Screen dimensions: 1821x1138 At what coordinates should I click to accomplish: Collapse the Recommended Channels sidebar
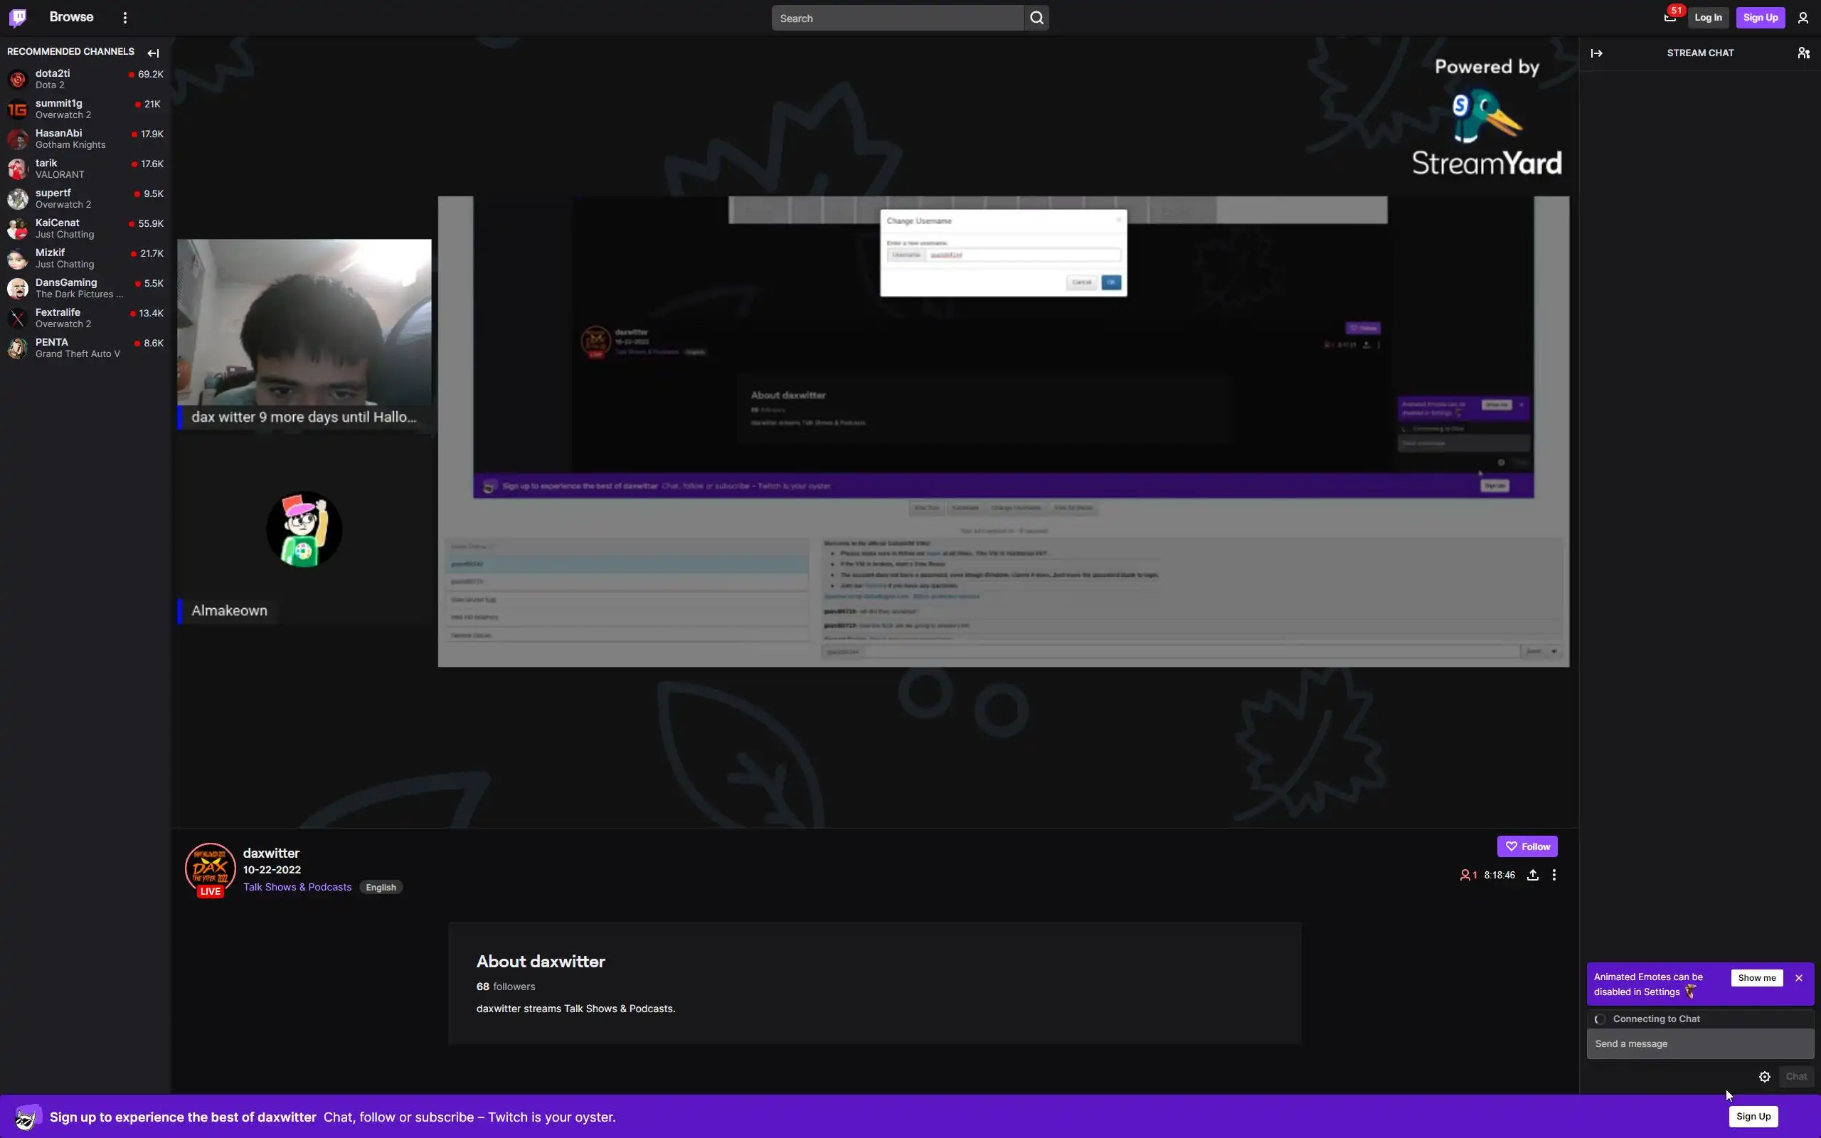click(x=154, y=53)
